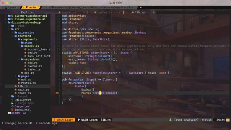Image resolution: width=231 pixels, height=130 pixels.
Task: Switch to the routes.rs buffer tab
Action: 69,12
